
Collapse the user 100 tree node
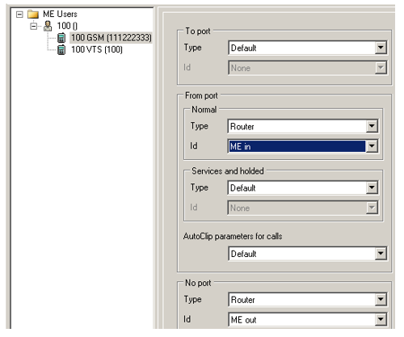tap(34, 26)
